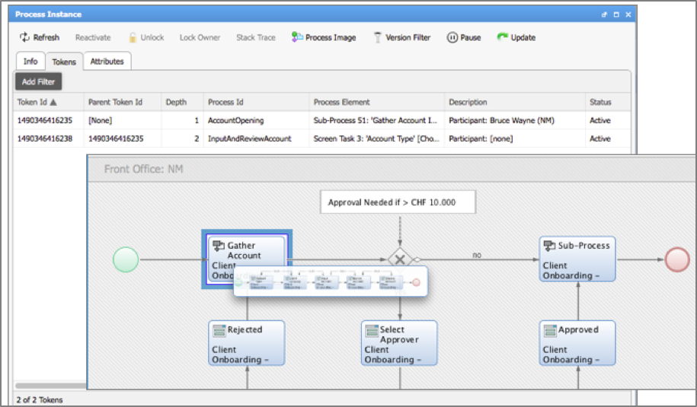Select the Gather Account sub-process node

pos(247,250)
